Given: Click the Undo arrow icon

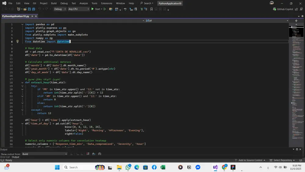Looking at the screenshot, I should (39, 9).
